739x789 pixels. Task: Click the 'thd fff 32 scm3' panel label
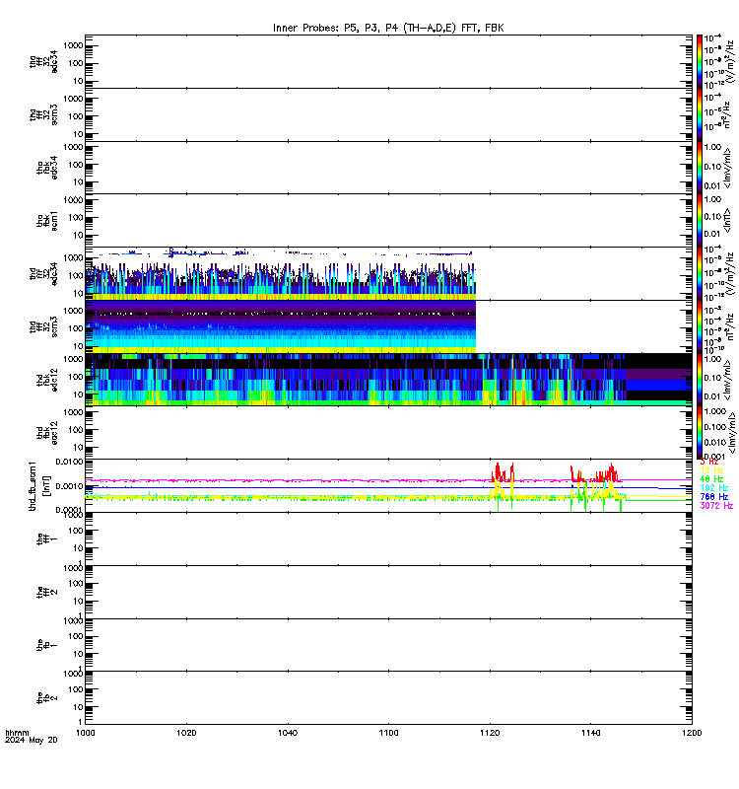pyautogui.click(x=43, y=326)
